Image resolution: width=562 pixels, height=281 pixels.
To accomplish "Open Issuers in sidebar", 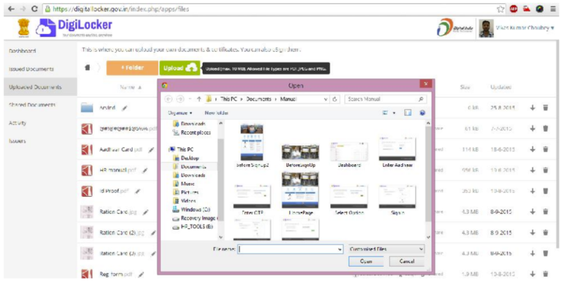I will pos(17,141).
